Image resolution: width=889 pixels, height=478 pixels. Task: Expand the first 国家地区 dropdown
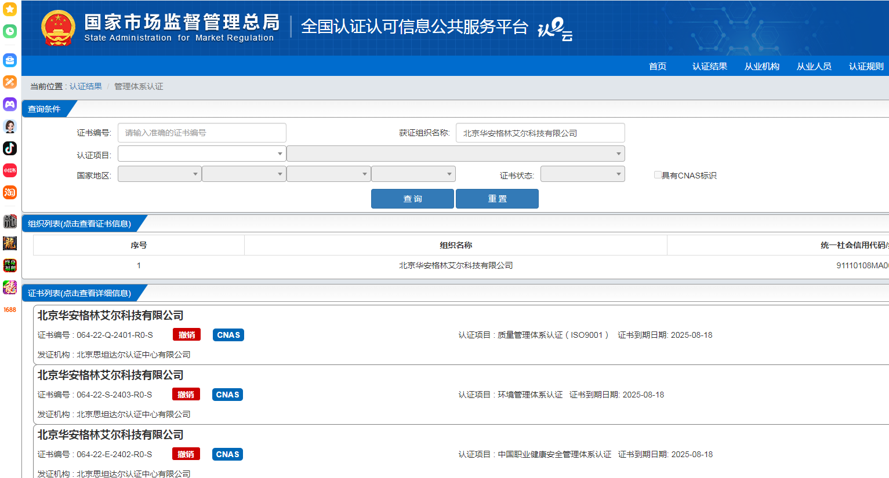point(159,174)
